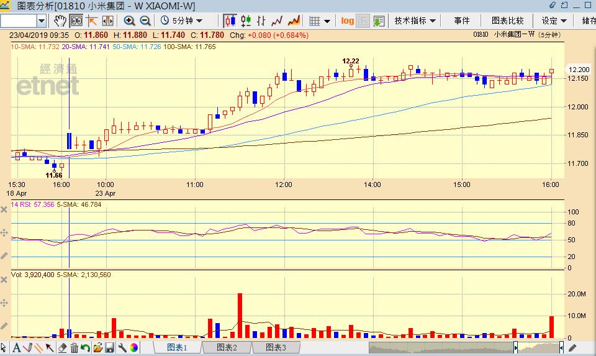Select the text annotation tool
Screen dimensions: 596x356
click(x=17, y=347)
